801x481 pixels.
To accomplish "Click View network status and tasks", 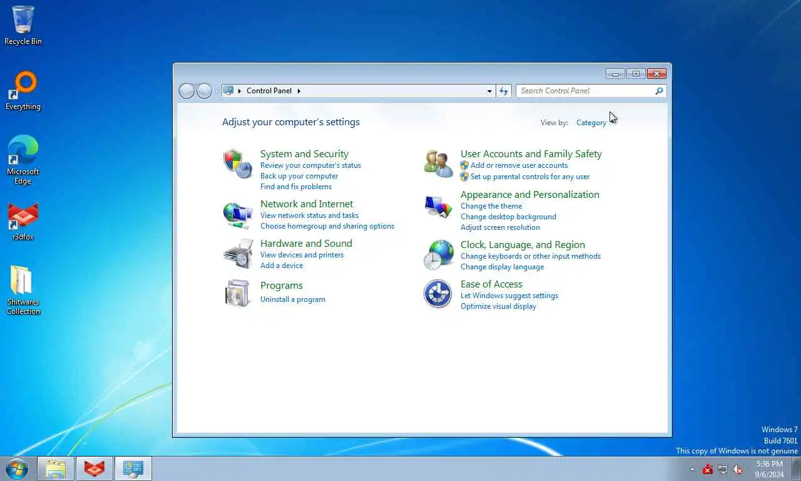I will pyautogui.click(x=309, y=215).
